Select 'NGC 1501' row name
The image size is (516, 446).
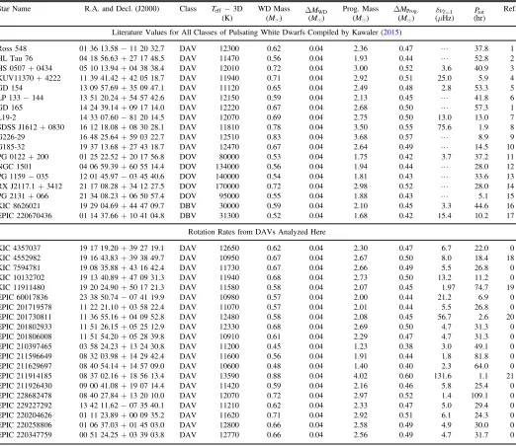(x=16, y=167)
